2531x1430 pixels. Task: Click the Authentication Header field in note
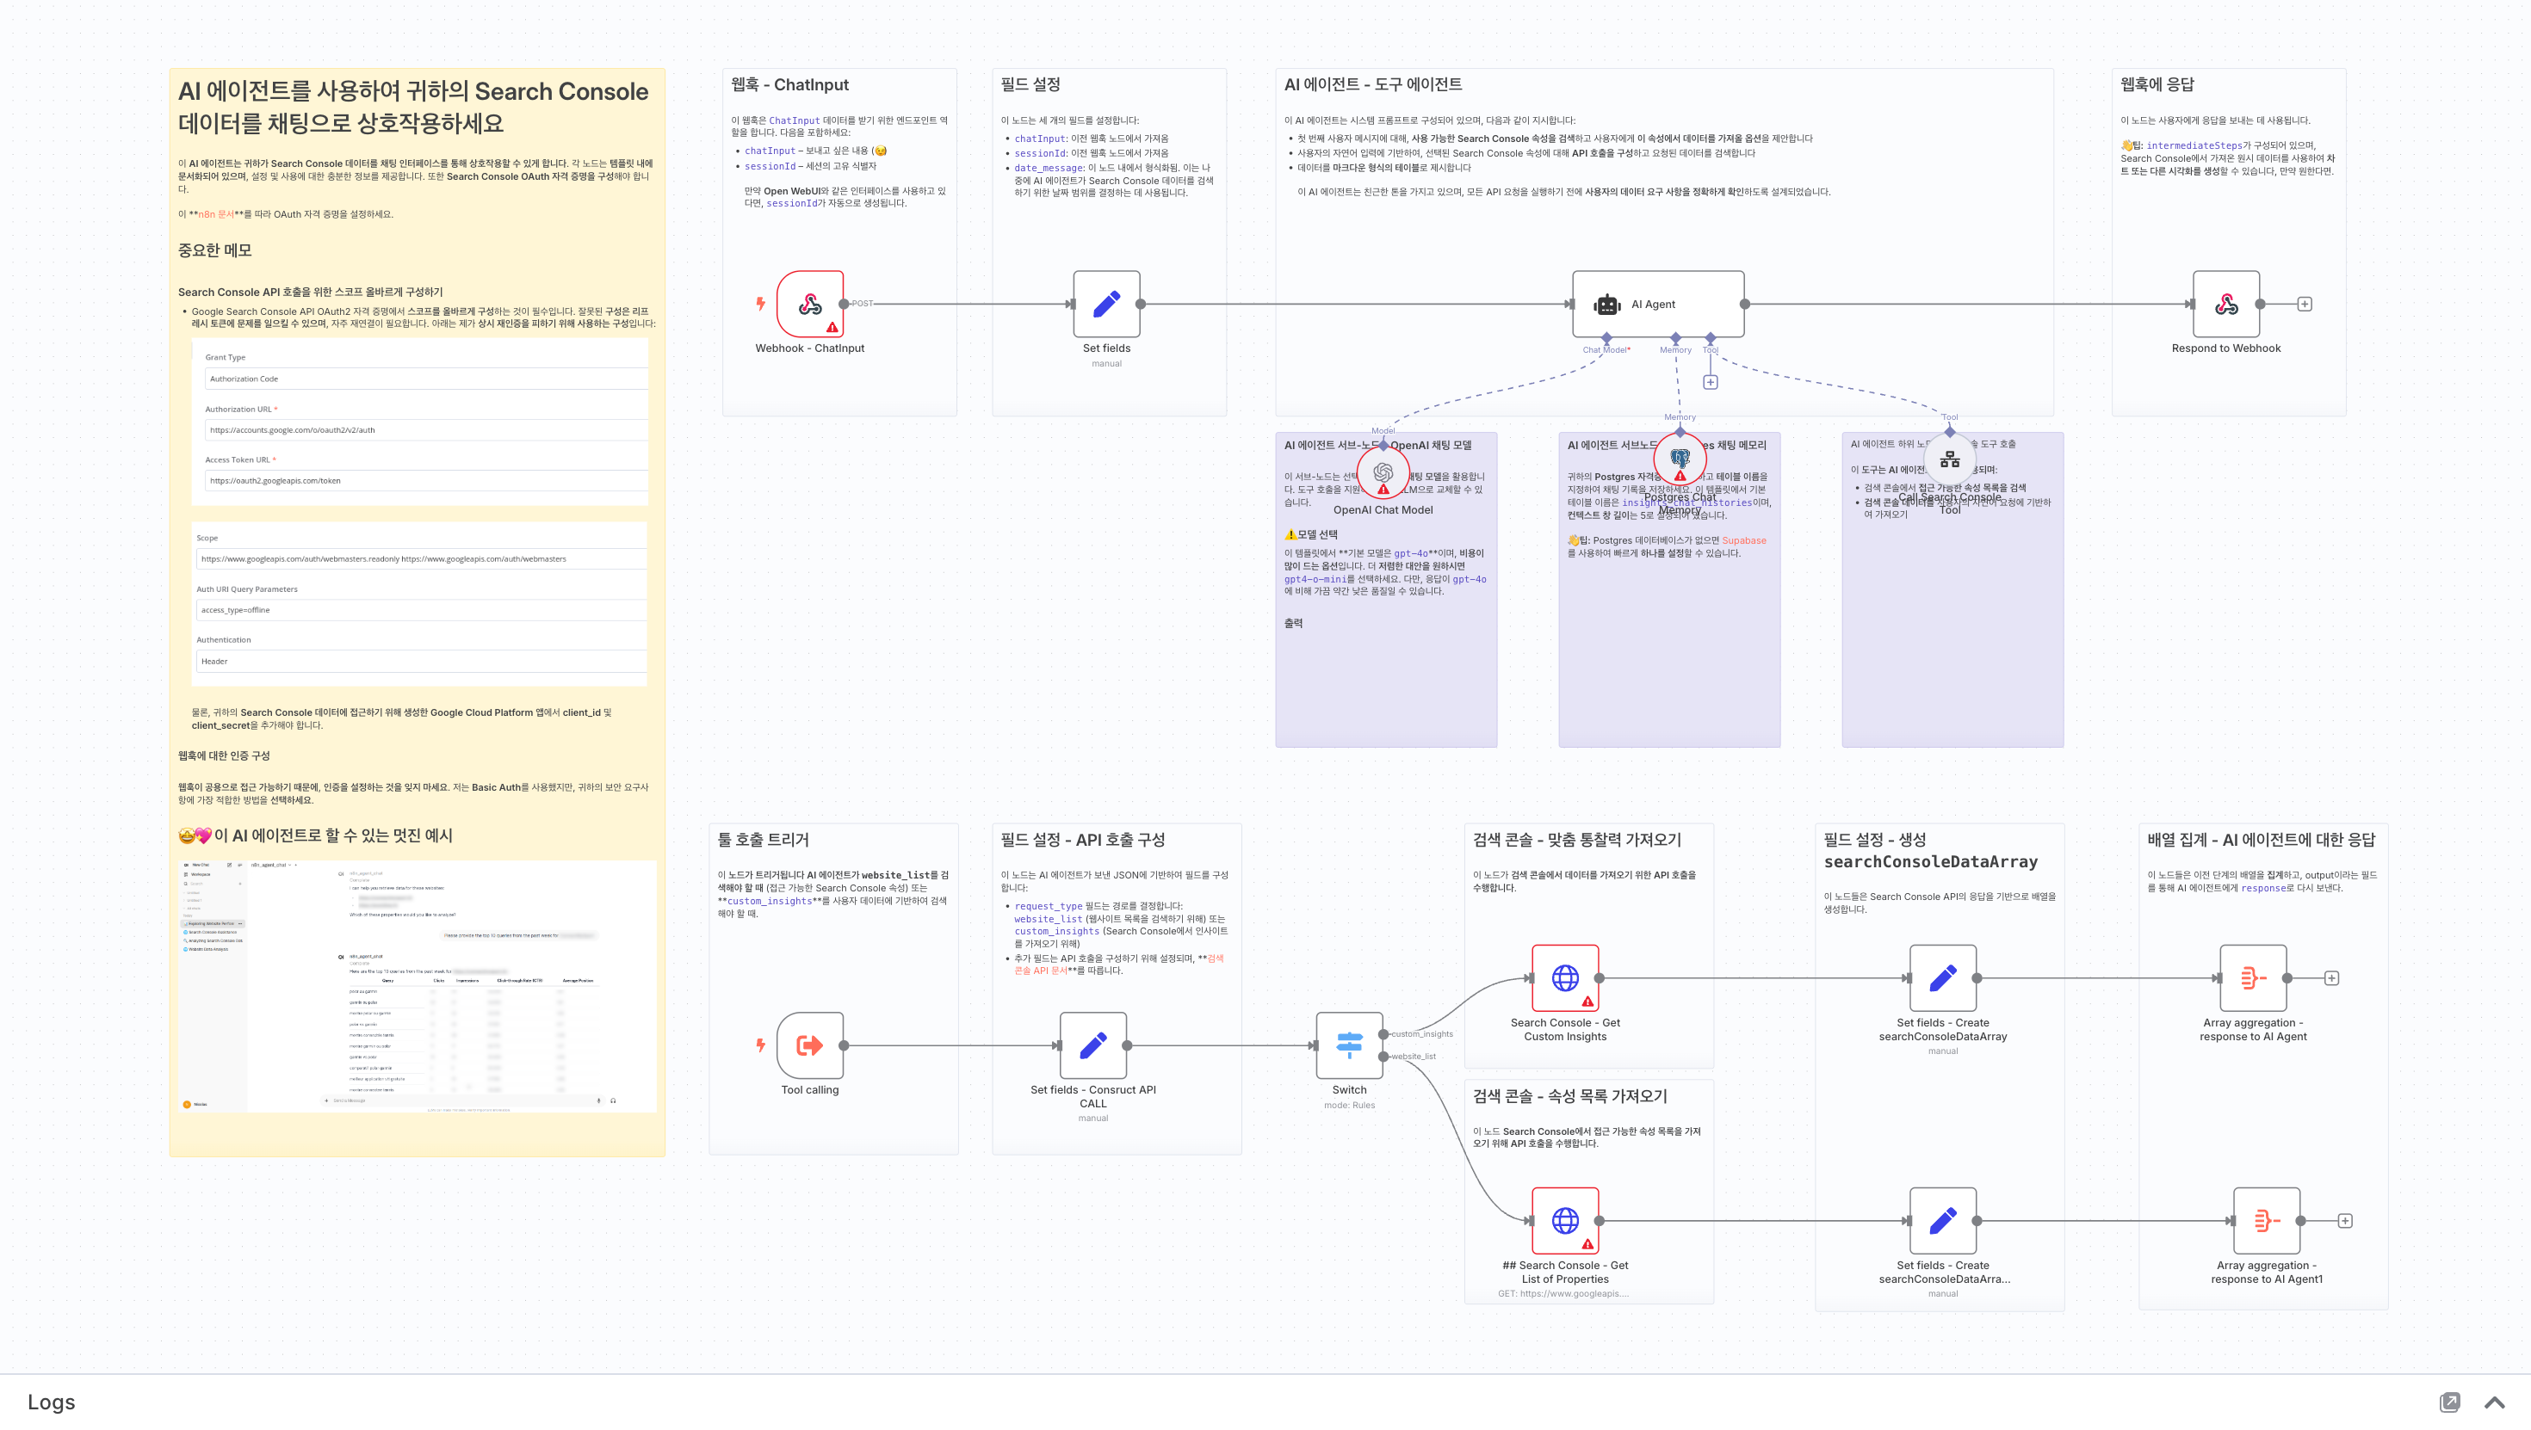coord(422,661)
